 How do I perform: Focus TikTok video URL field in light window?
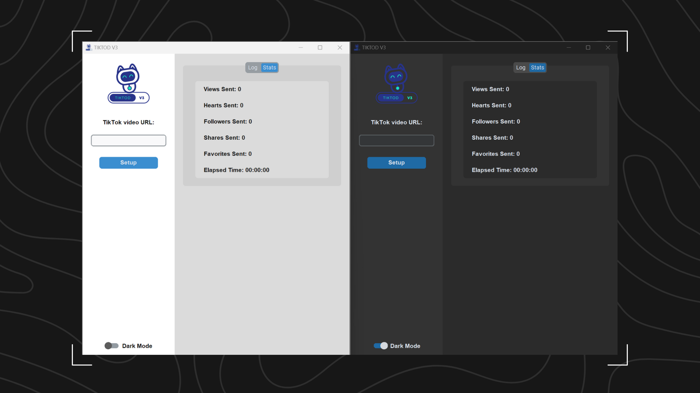click(x=128, y=140)
